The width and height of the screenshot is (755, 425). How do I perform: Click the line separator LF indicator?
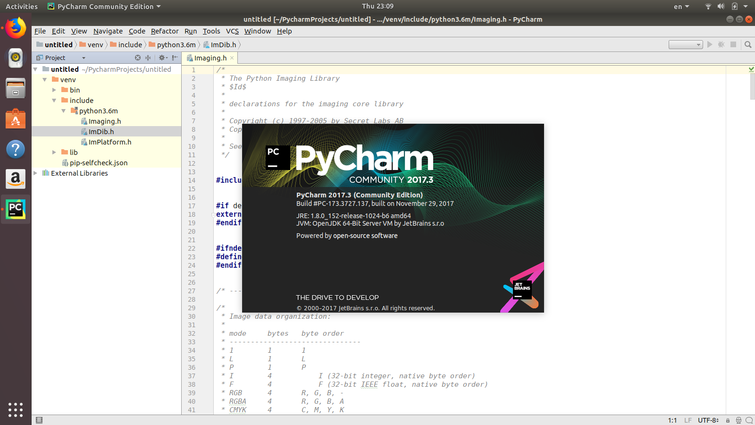pyautogui.click(x=688, y=420)
